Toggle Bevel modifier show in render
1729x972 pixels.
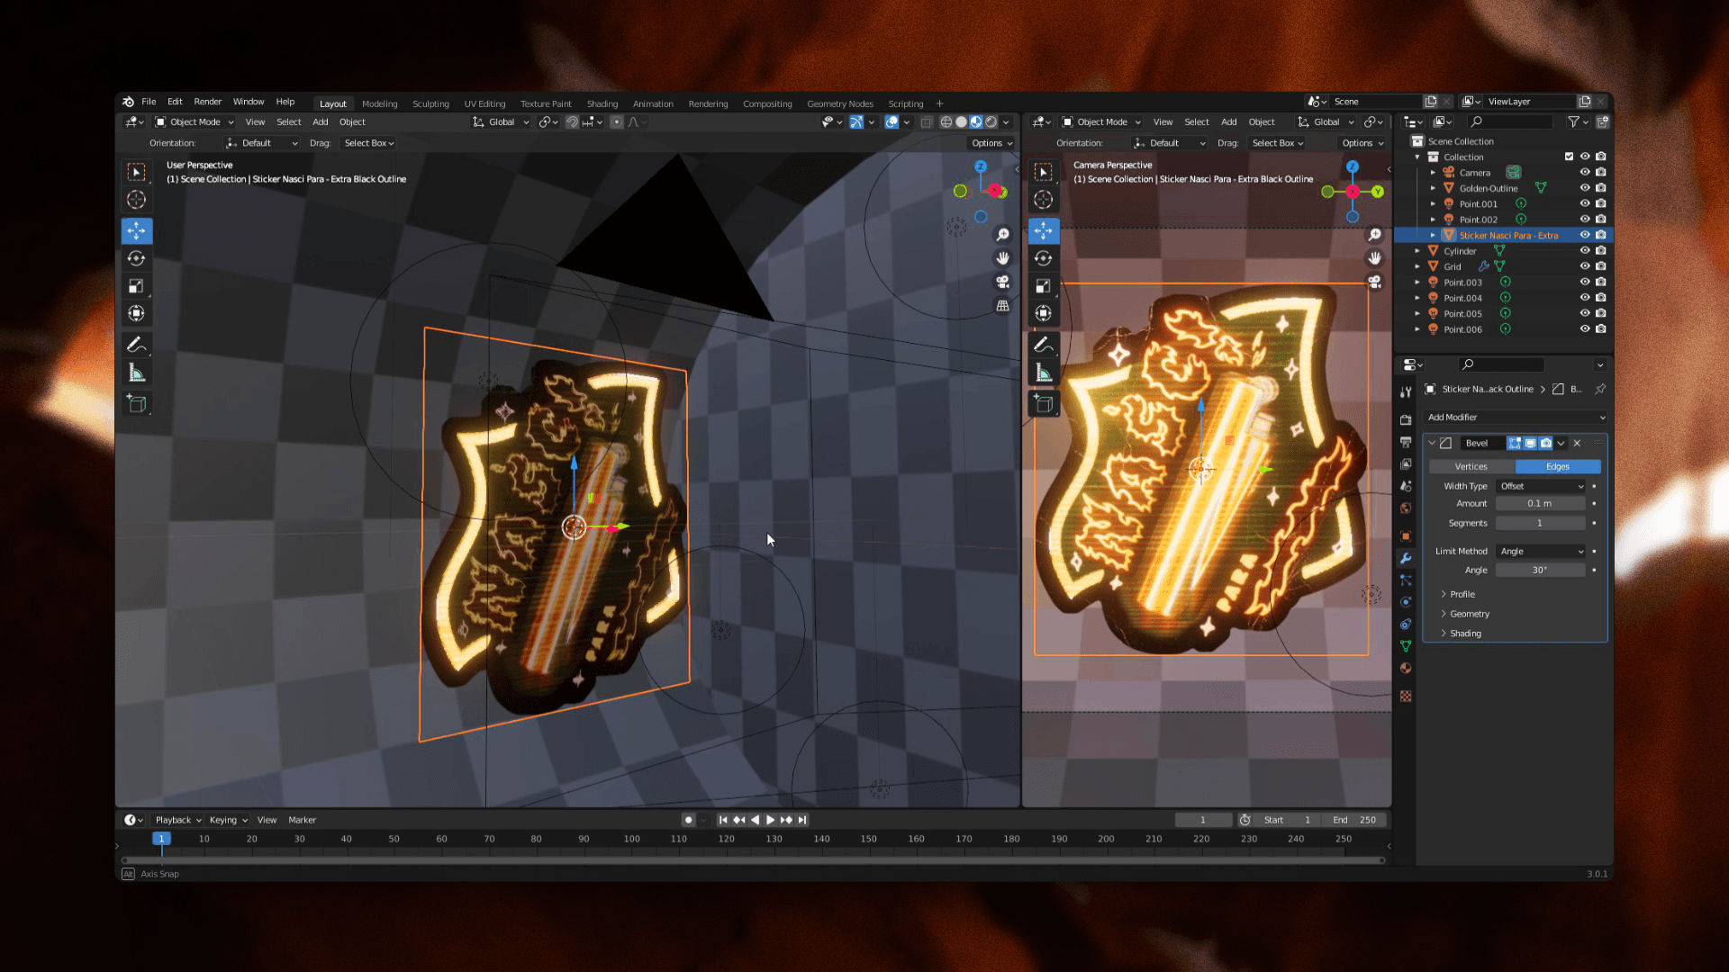click(x=1546, y=443)
